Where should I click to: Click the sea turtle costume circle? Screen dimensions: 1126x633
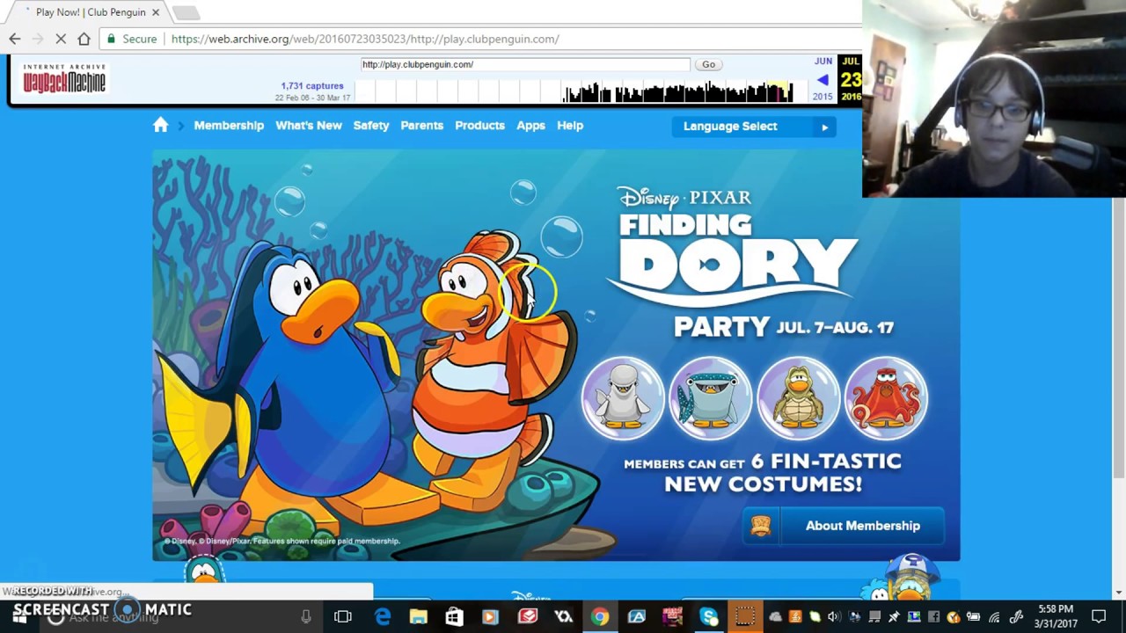point(798,398)
